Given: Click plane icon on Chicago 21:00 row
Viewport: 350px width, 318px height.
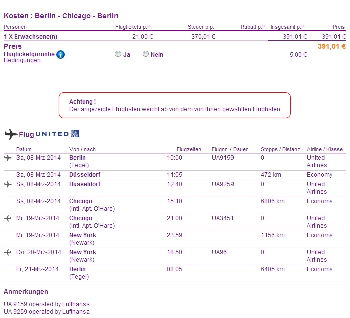Looking at the screenshot, I should pos(8,218).
